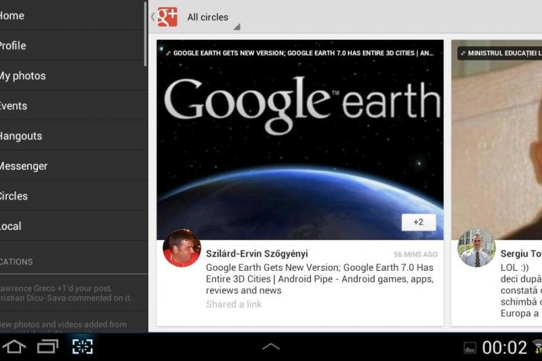Open My photos in side menu
Image resolution: width=542 pixels, height=361 pixels.
(72, 75)
